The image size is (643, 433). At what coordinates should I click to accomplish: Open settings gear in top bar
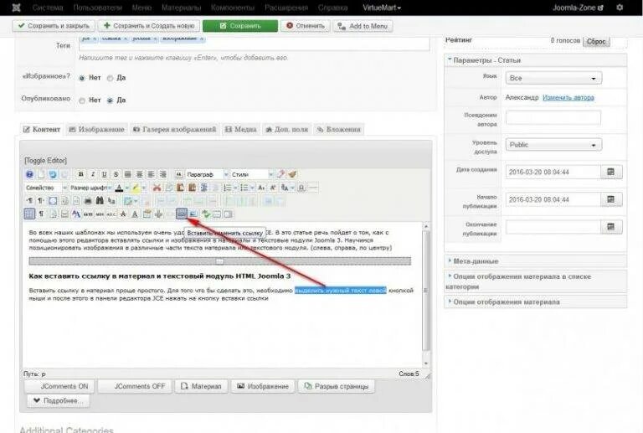pos(620,8)
